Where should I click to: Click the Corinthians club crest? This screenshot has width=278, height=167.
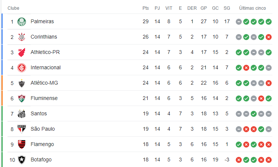pyautogui.click(x=22, y=37)
